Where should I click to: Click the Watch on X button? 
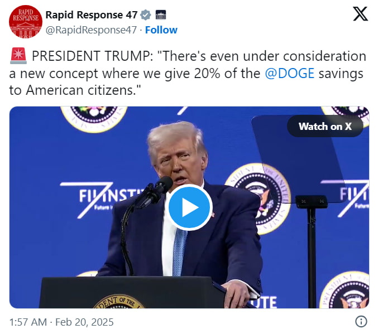click(x=325, y=127)
